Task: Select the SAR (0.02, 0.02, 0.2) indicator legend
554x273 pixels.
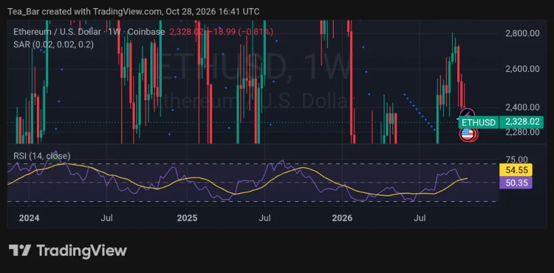Action: click(x=54, y=44)
